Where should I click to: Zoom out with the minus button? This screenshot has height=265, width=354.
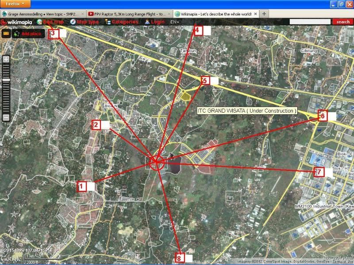[x=6, y=117]
